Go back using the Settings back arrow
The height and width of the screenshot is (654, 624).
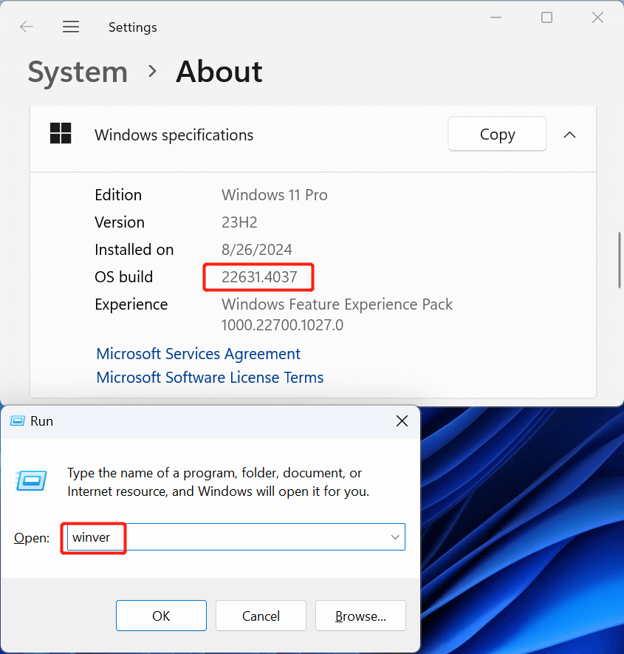click(27, 27)
